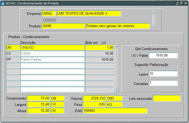Click the Sugestão Palletização label
The width and height of the screenshot is (189, 123).
(151, 65)
